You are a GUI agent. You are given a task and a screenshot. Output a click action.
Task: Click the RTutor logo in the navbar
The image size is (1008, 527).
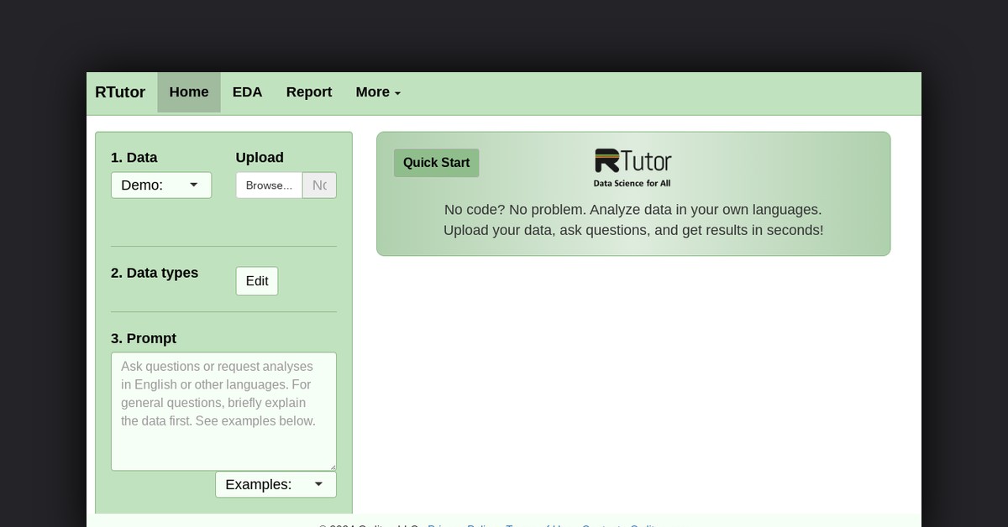(x=120, y=92)
